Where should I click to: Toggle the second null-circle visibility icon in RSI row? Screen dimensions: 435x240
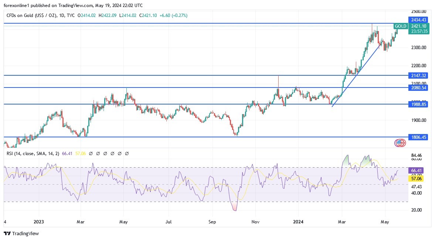point(98,153)
